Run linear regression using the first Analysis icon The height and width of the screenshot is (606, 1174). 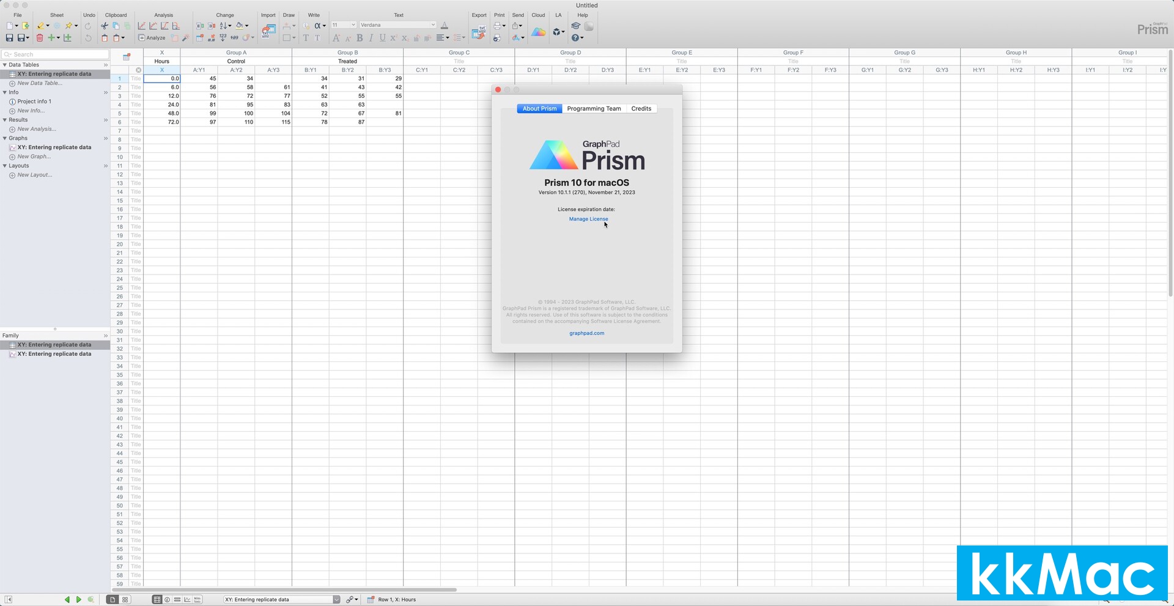[x=142, y=26]
